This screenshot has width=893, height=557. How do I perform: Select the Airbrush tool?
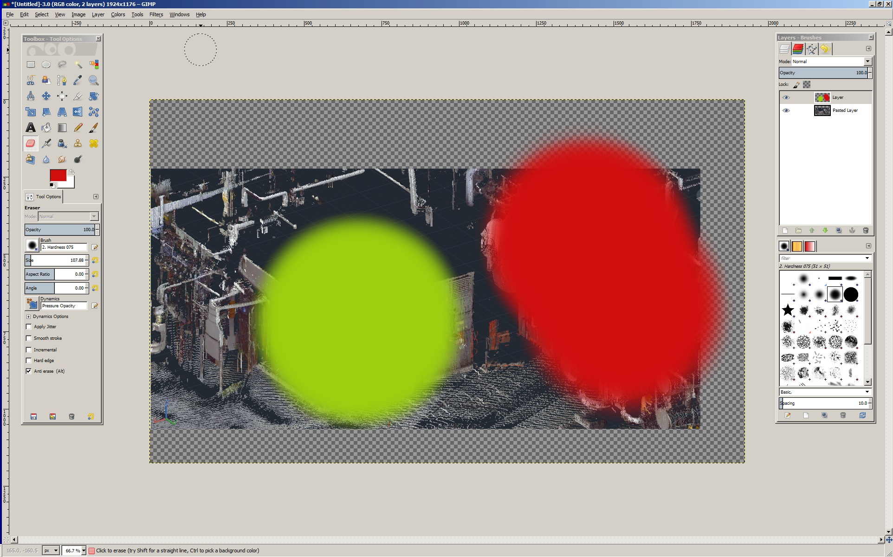[46, 143]
